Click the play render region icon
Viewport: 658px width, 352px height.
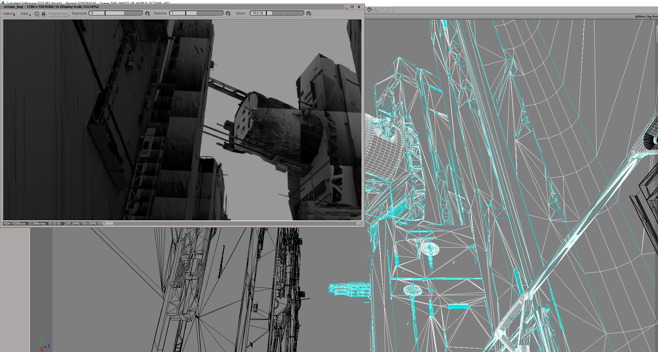(x=390, y=10)
